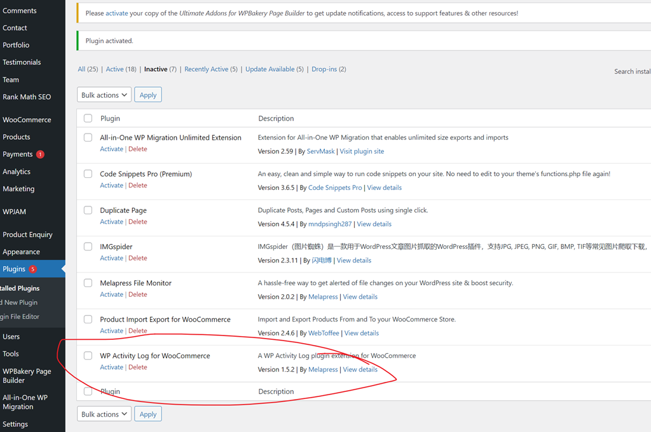Filter by Active (18) plugins

(121, 69)
